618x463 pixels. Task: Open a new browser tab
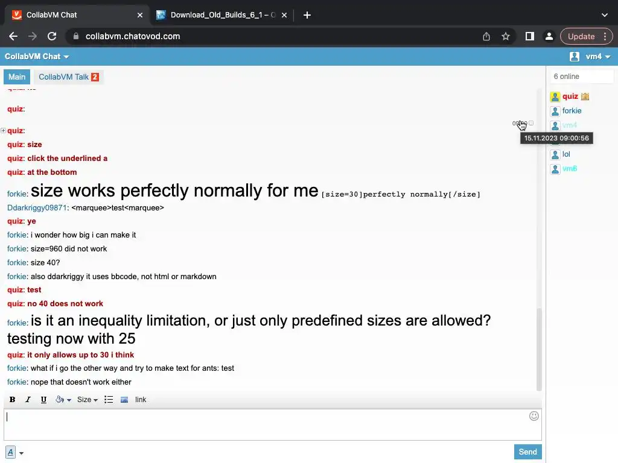[307, 15]
